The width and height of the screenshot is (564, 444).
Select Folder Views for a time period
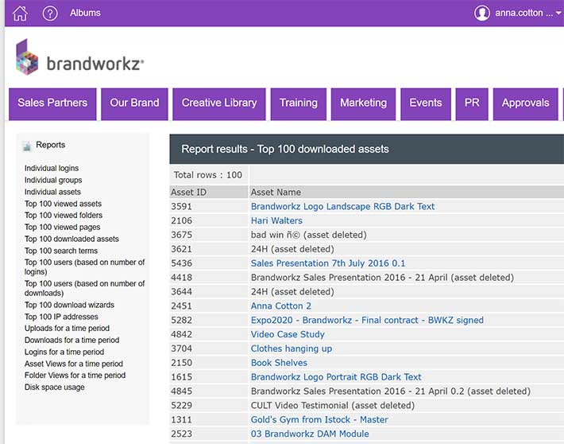click(x=75, y=376)
